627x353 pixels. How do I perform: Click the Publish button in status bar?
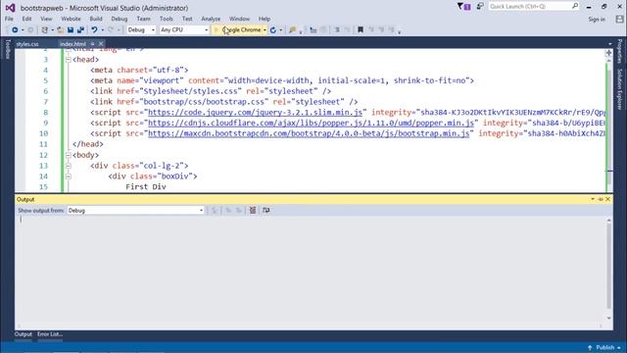[604, 347]
